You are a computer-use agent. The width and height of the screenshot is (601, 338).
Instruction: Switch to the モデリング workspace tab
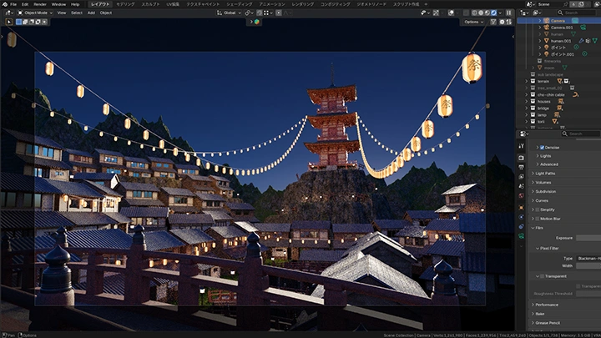(x=125, y=4)
